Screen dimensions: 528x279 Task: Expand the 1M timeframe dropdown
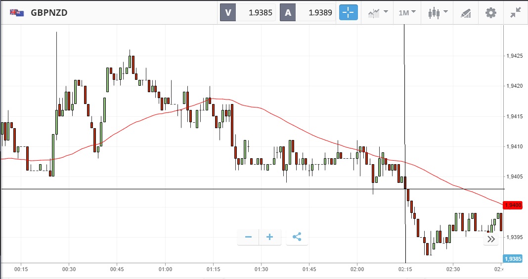click(x=407, y=12)
